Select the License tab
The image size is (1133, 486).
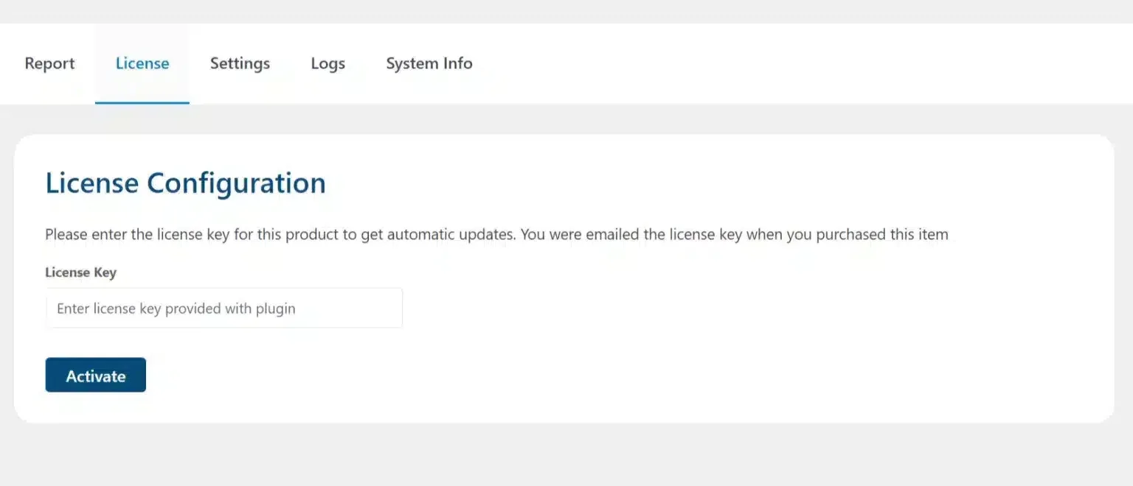(142, 64)
